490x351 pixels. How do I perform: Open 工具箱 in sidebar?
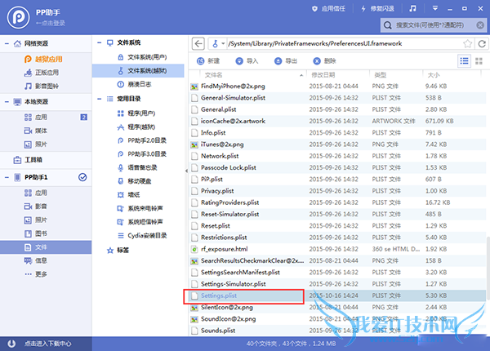pos(28,160)
